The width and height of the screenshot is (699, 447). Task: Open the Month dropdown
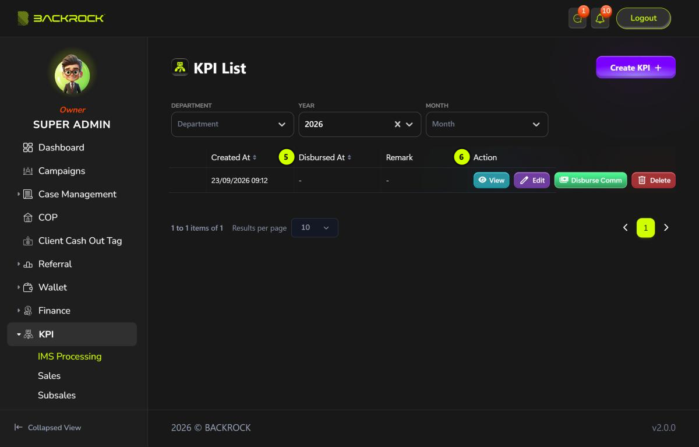pos(487,124)
